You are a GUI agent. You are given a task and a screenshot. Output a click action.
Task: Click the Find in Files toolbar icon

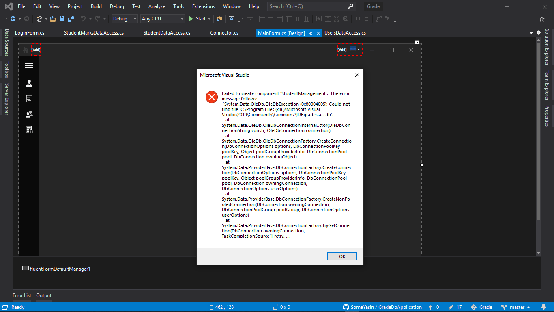pos(219,19)
